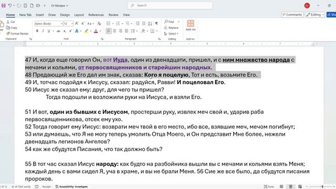Viewport: 336px width, 189px height.
Task: Open the References ribbon tab
Action: click(96, 15)
